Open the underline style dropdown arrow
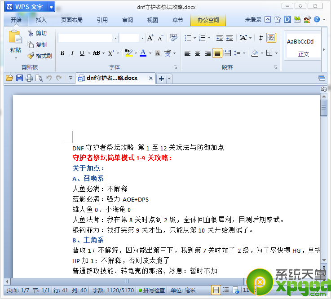This screenshot has height=299, width=331. coord(89,53)
